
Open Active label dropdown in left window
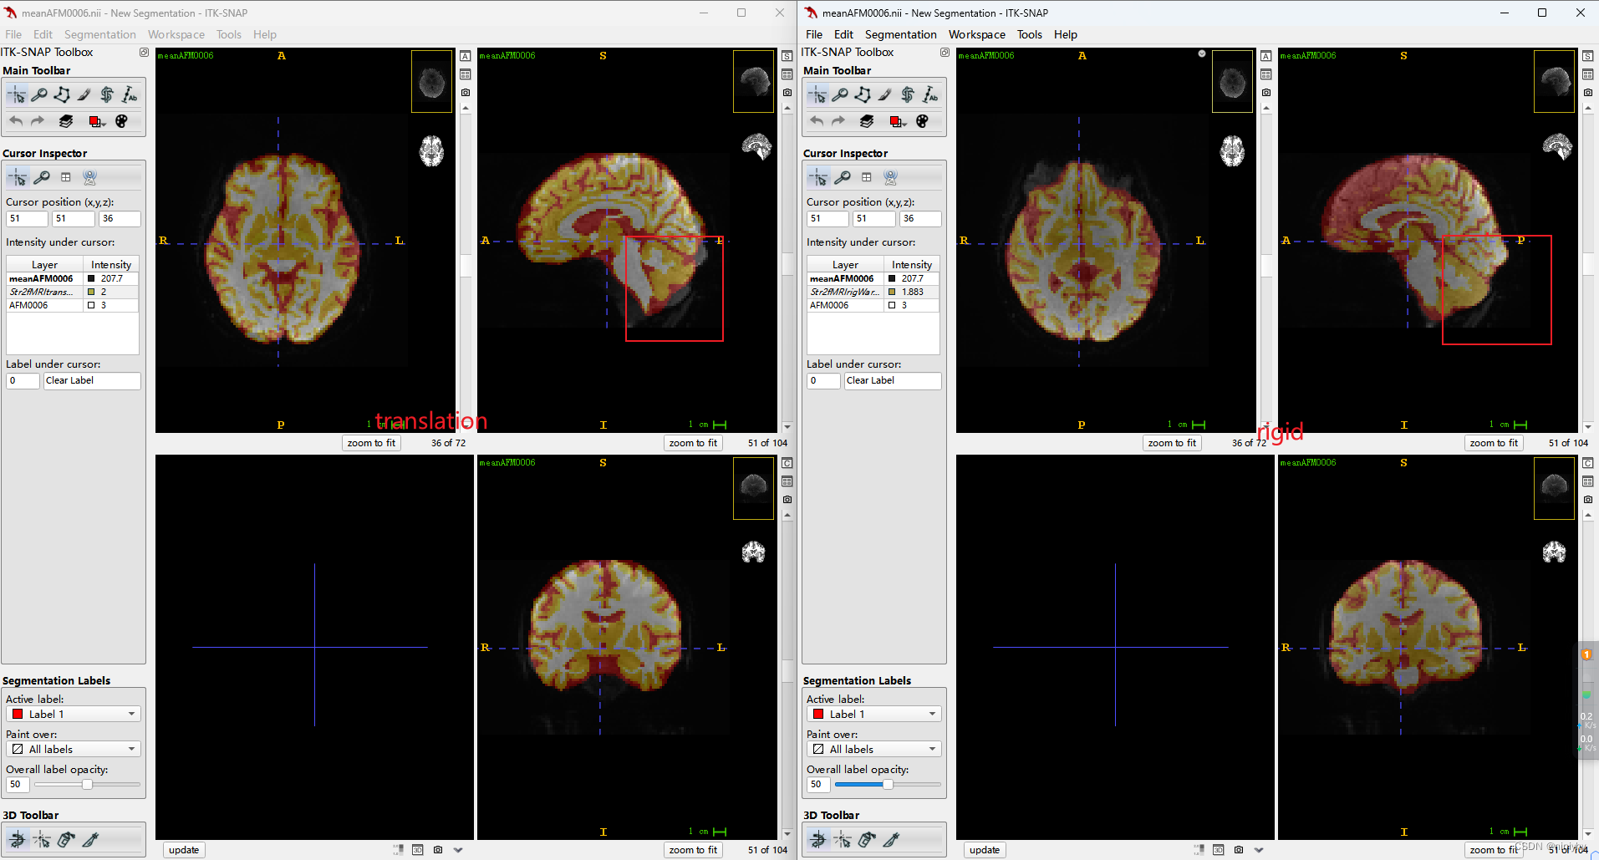tap(74, 715)
